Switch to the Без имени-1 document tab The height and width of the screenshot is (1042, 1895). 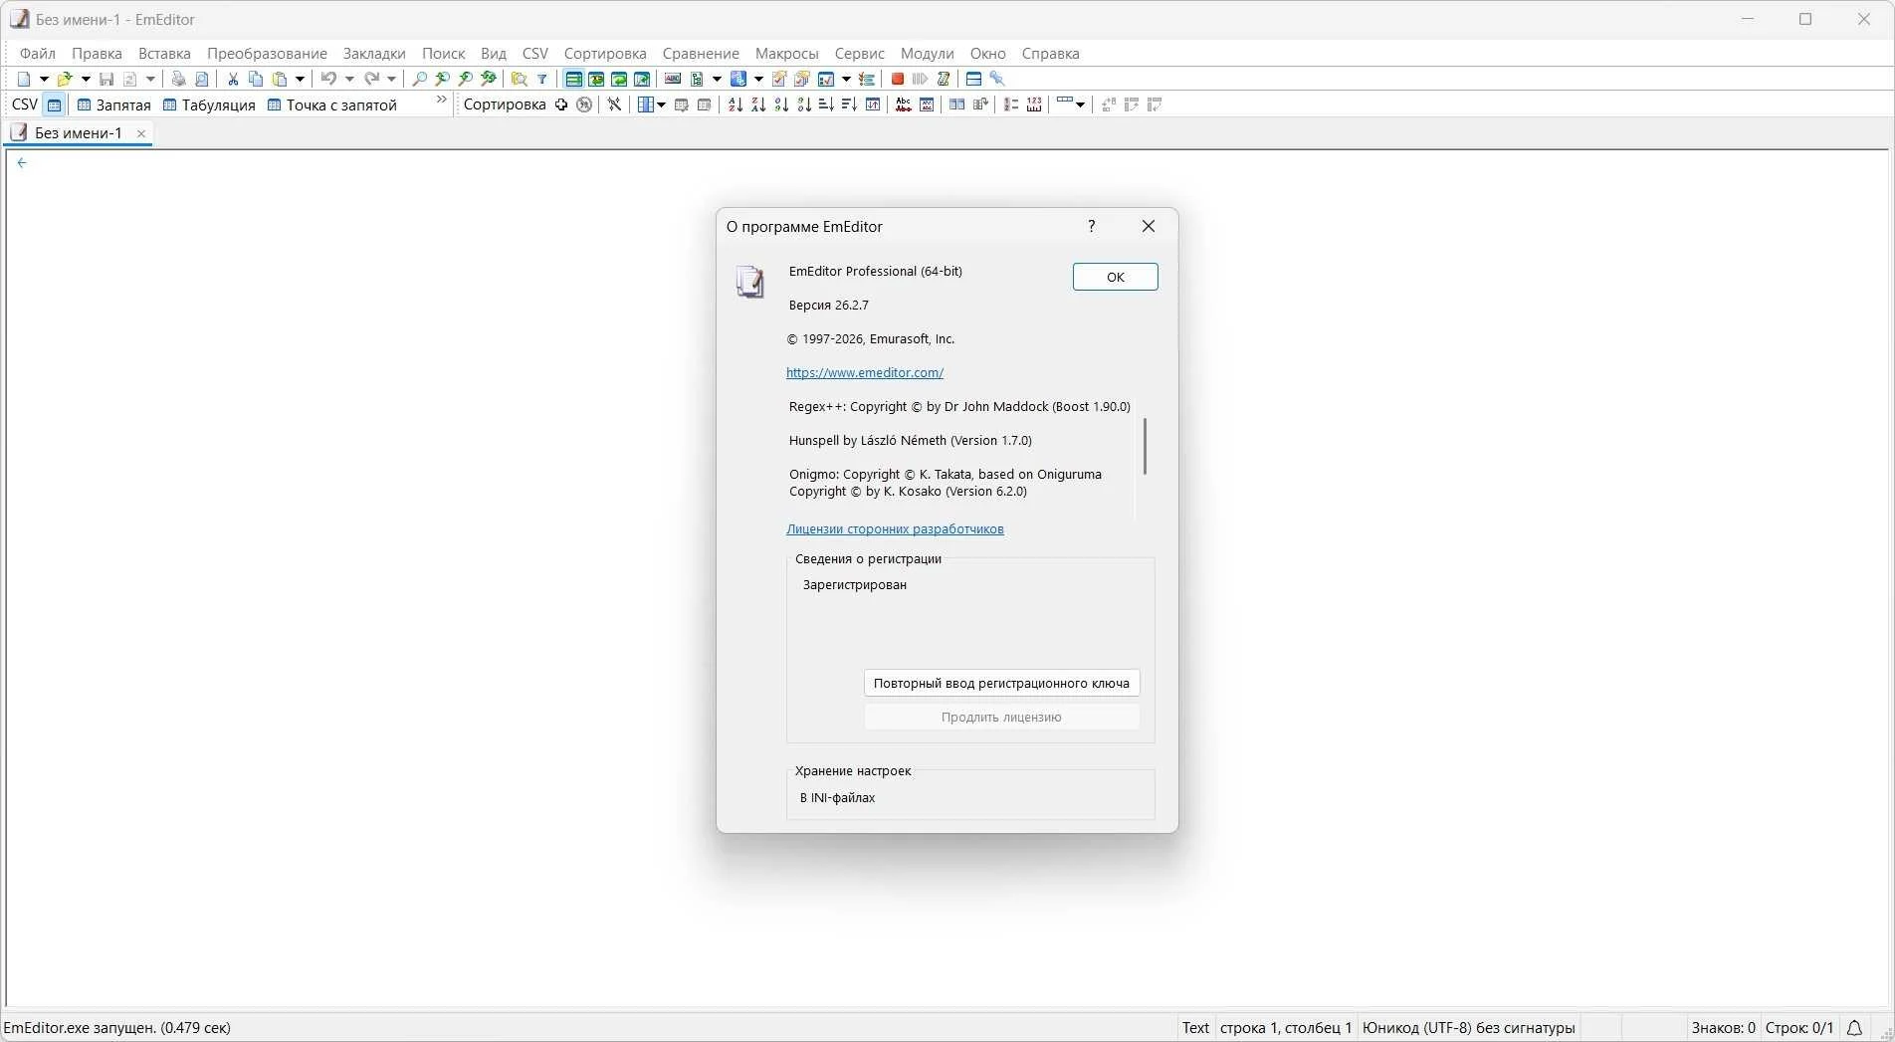(79, 132)
